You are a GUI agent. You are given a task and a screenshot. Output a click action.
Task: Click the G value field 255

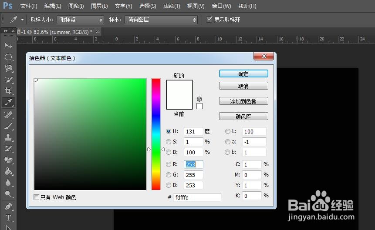click(x=193, y=175)
